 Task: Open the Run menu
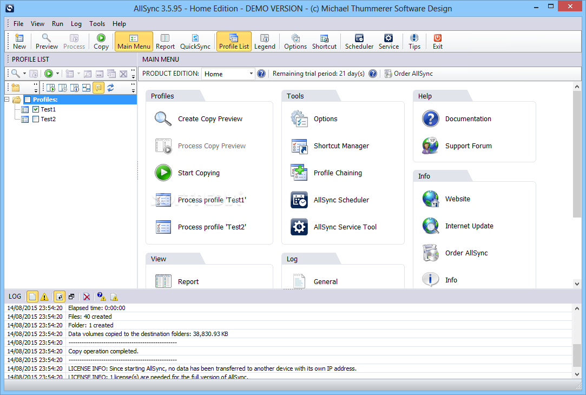[x=57, y=24]
